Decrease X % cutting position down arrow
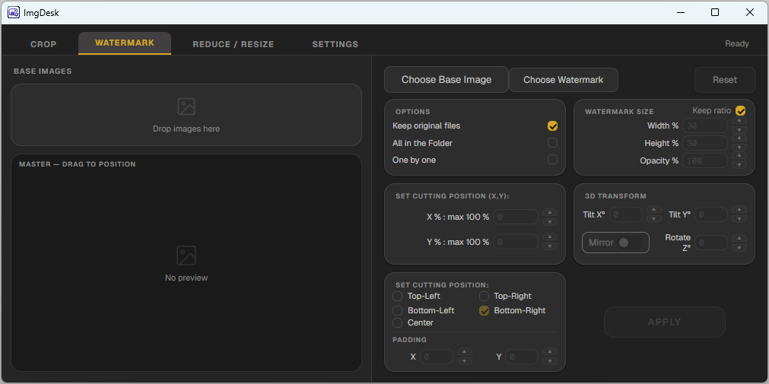 tap(550, 222)
